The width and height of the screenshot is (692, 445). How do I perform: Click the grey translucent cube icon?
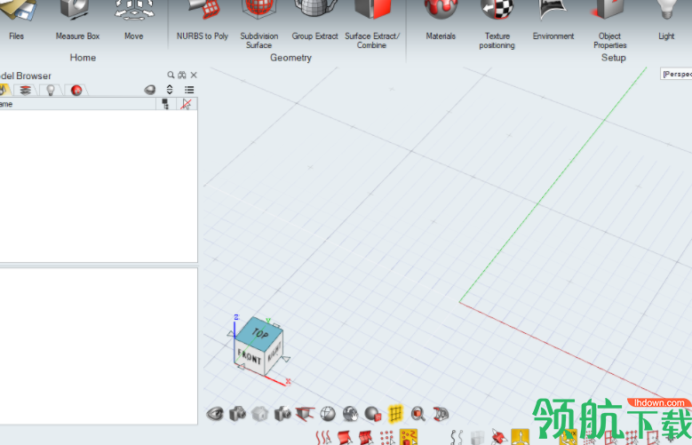click(x=478, y=438)
